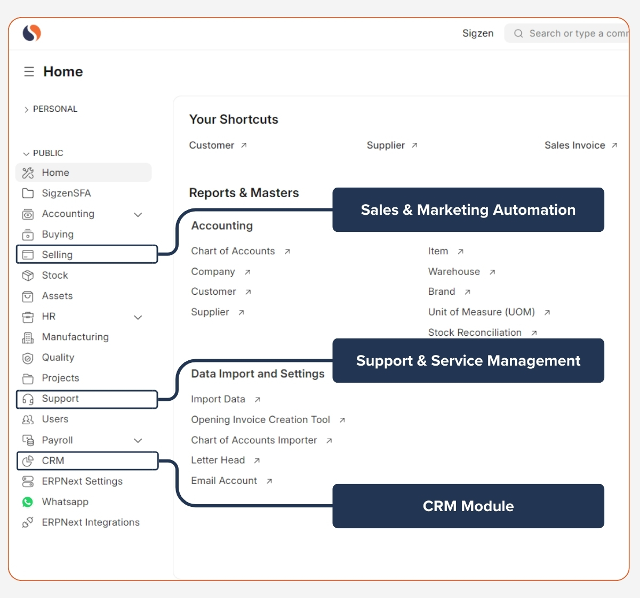Viewport: 640px width, 598px height.
Task: Open the Stock module icon
Action: (x=28, y=275)
